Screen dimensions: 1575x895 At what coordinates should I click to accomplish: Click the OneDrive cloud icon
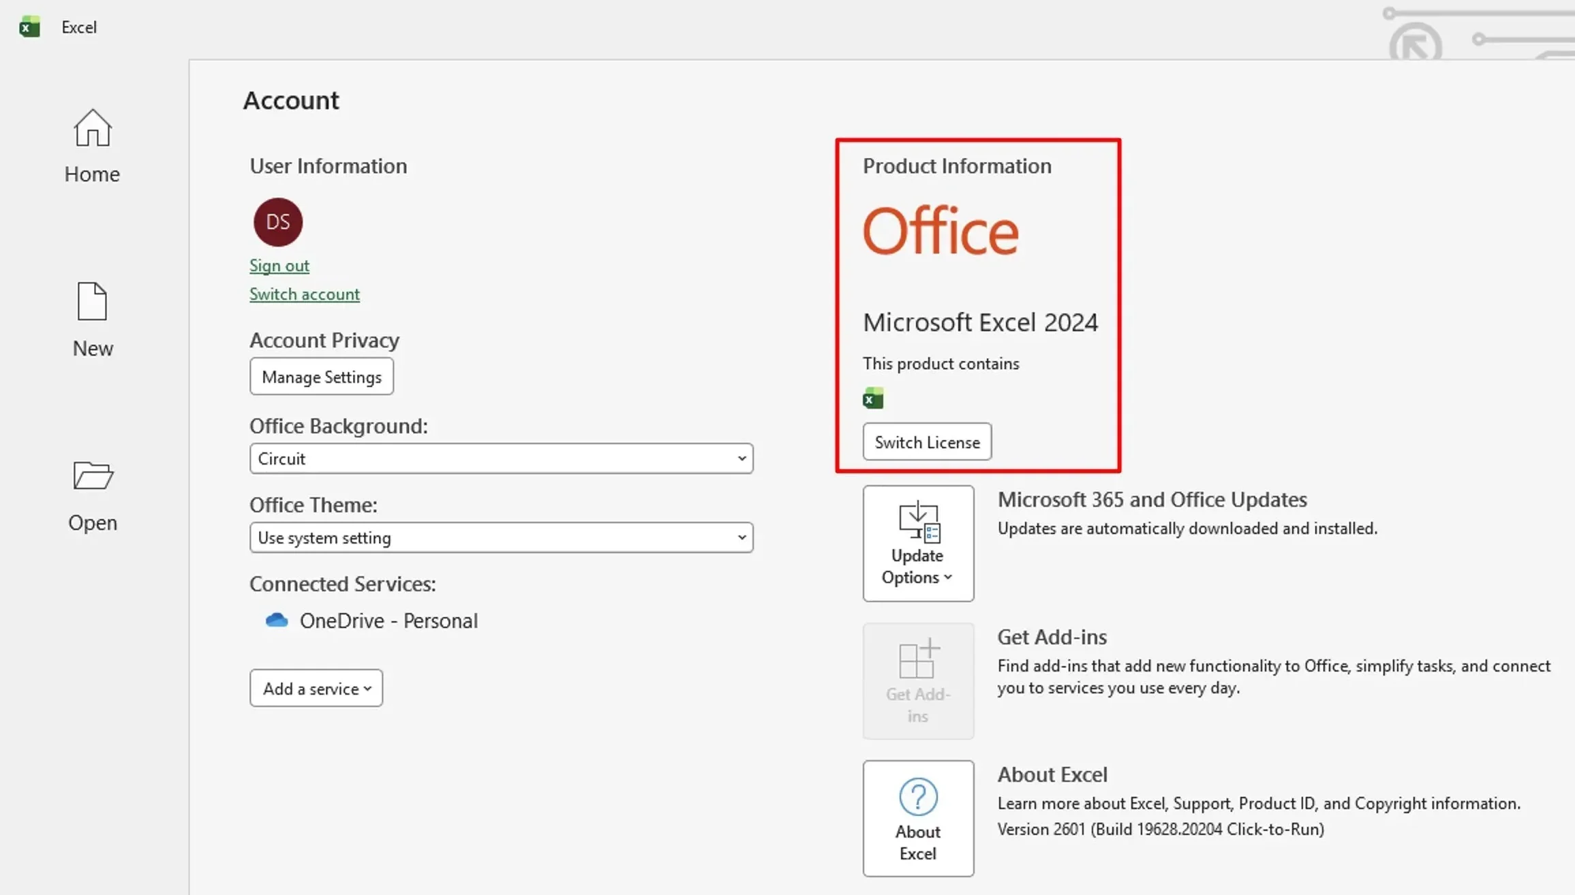[277, 621]
